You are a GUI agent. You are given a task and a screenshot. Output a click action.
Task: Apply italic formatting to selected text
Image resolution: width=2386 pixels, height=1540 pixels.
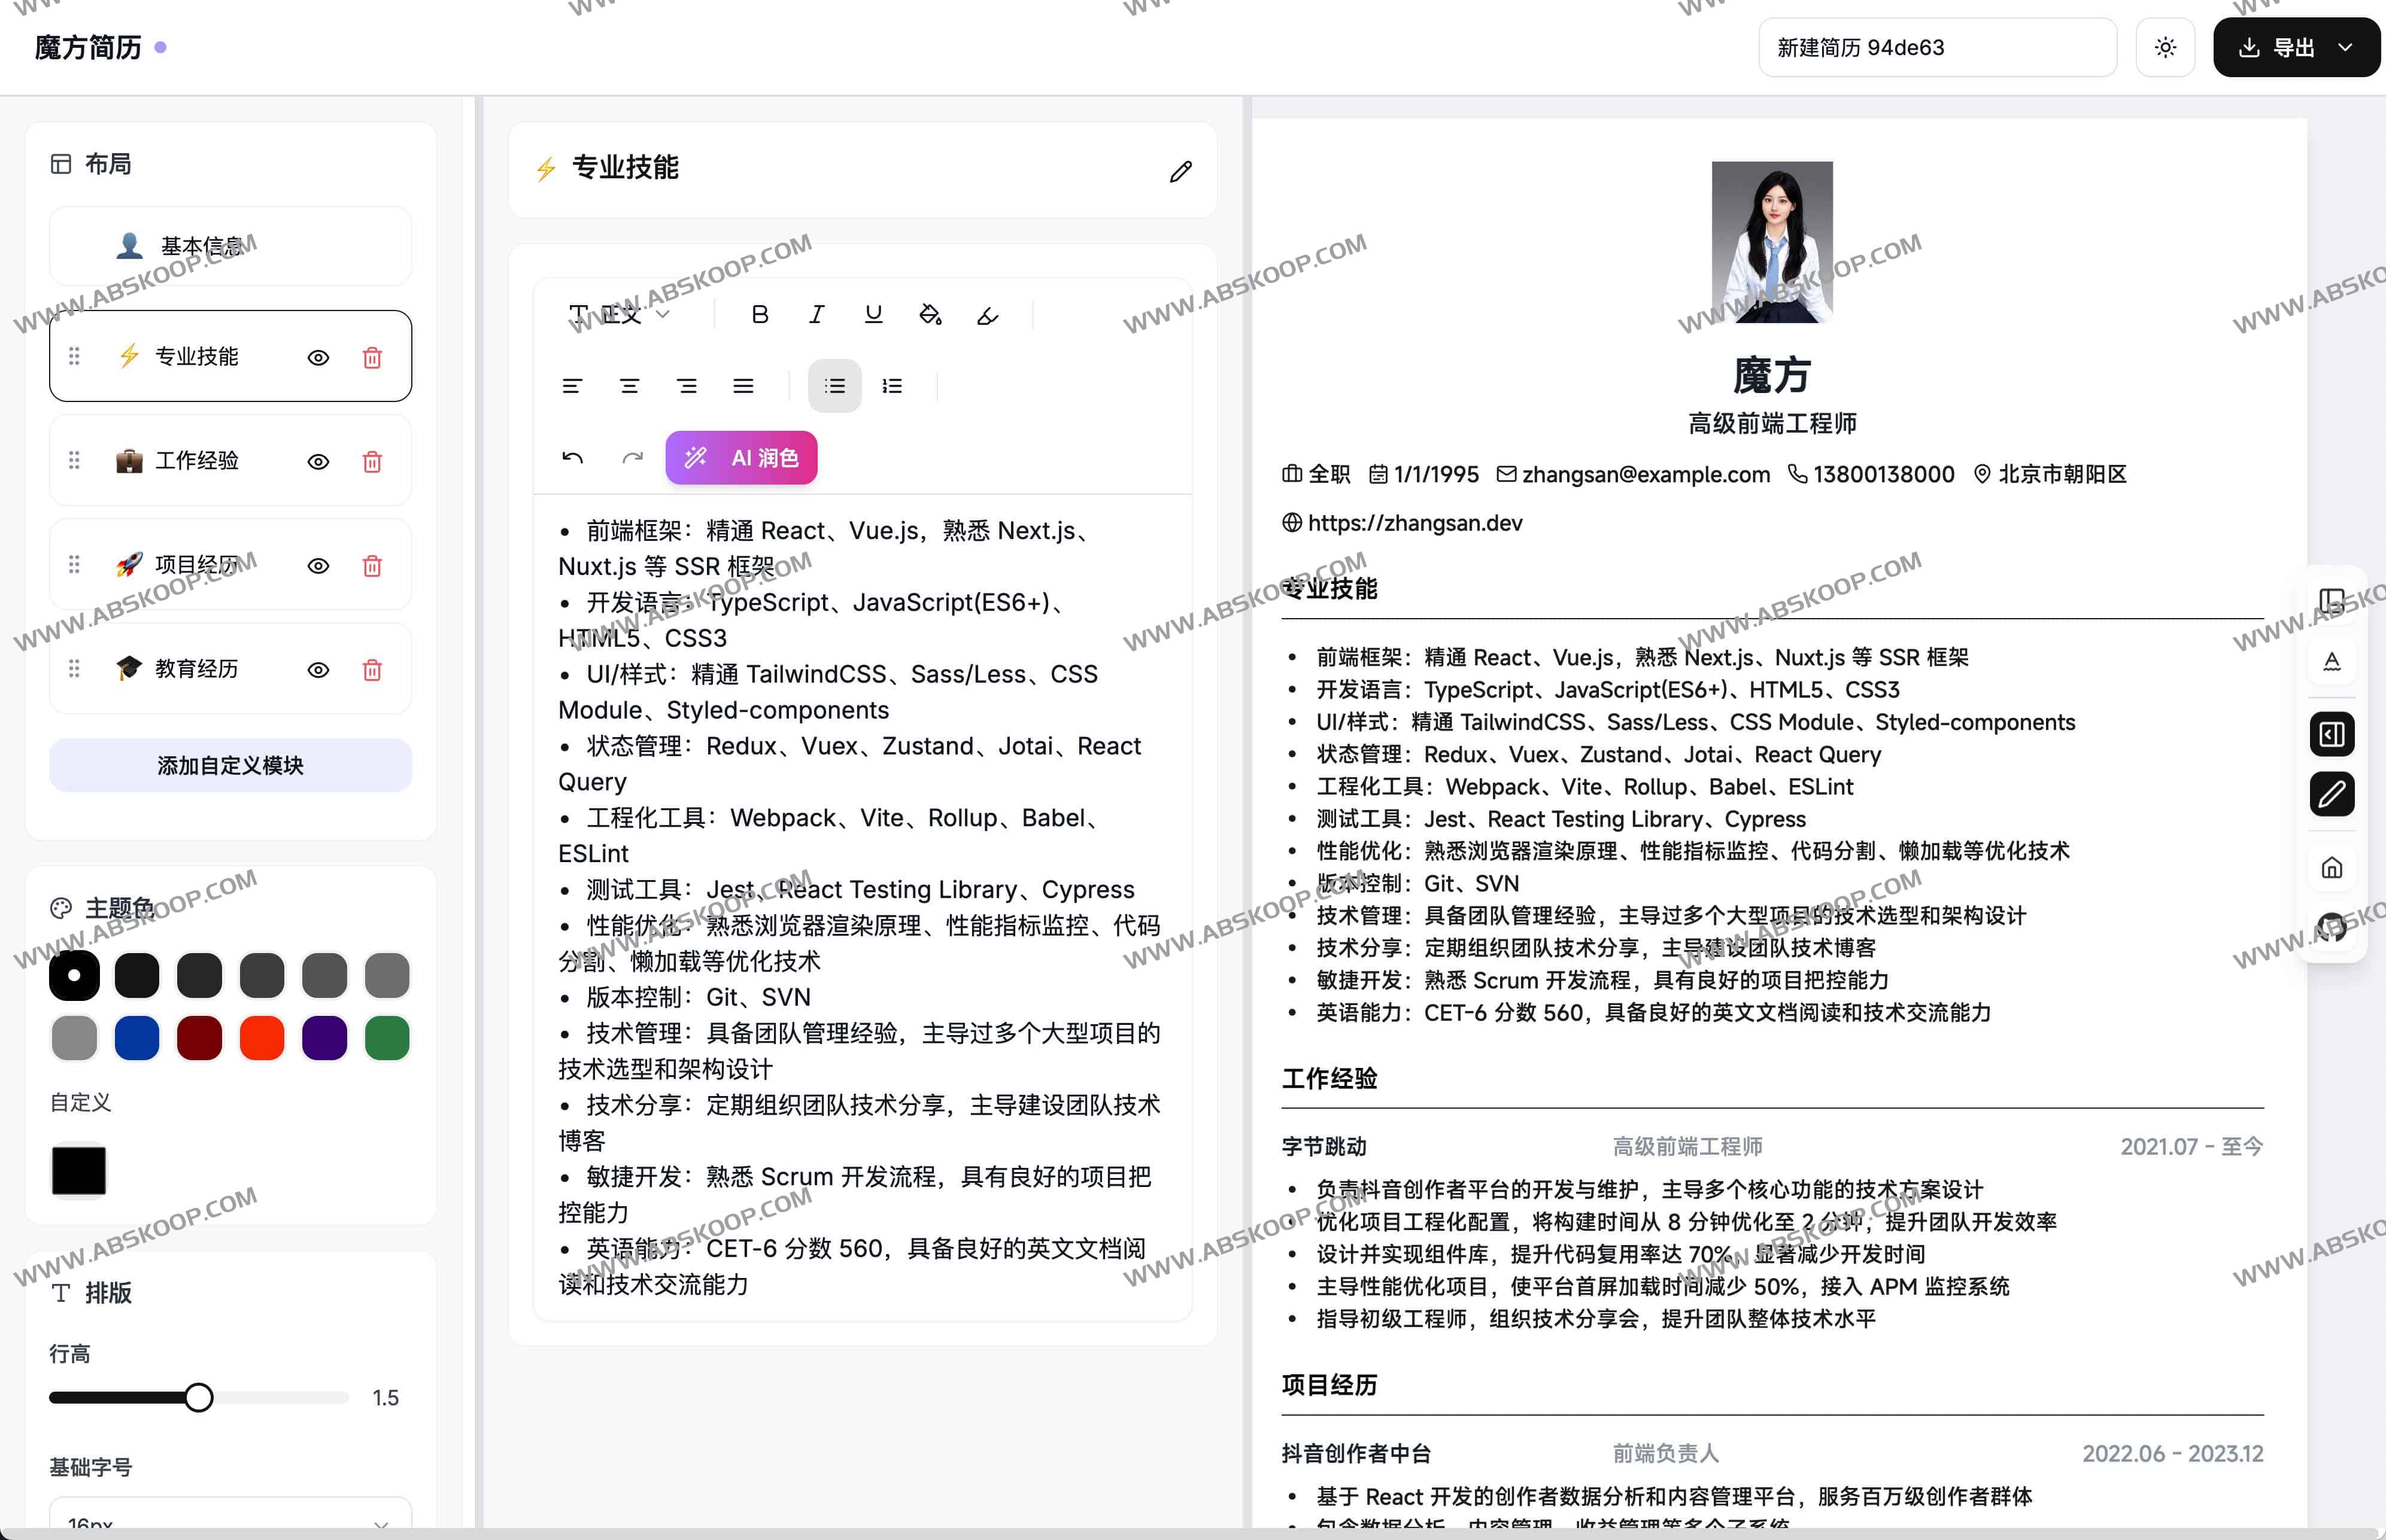pos(816,314)
